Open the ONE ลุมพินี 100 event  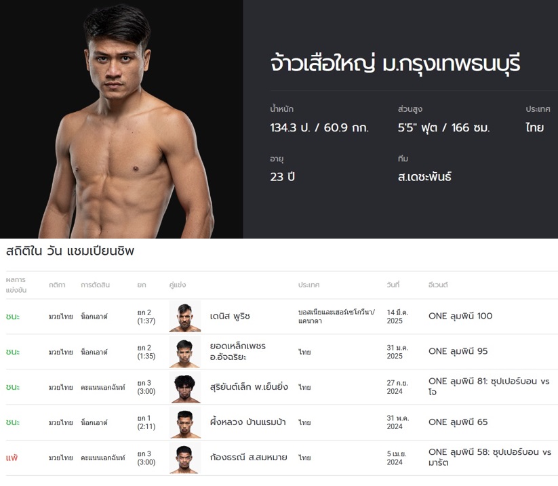click(460, 316)
